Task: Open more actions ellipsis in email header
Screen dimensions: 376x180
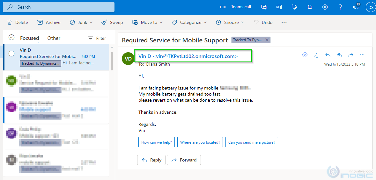Action: coord(362,55)
